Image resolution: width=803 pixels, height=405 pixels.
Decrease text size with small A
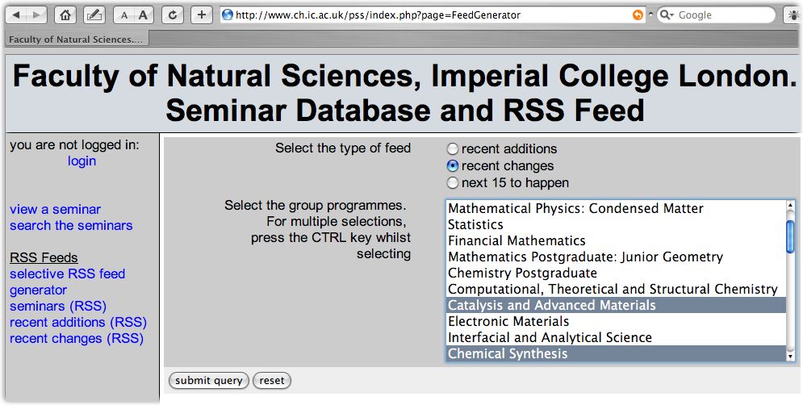[123, 15]
